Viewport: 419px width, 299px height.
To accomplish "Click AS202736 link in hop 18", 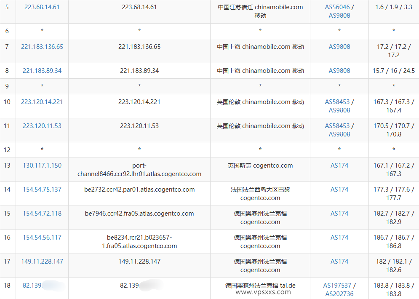I will click(339, 294).
